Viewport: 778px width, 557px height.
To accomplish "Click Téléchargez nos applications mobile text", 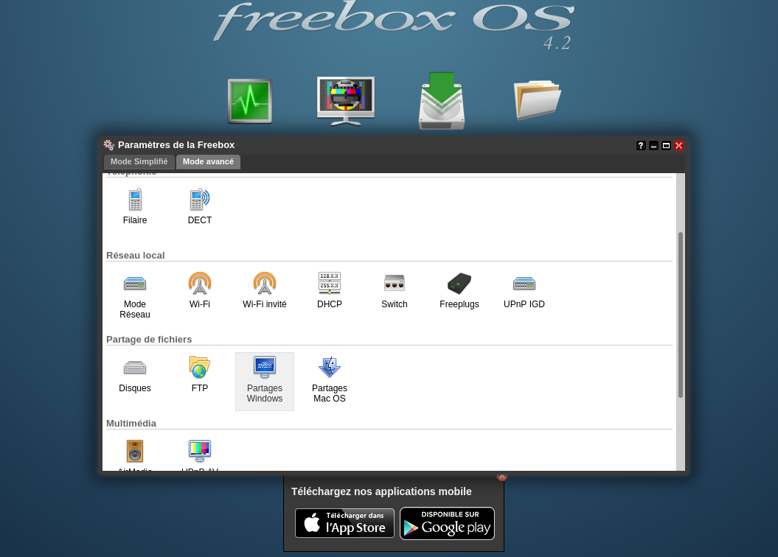I will (381, 491).
